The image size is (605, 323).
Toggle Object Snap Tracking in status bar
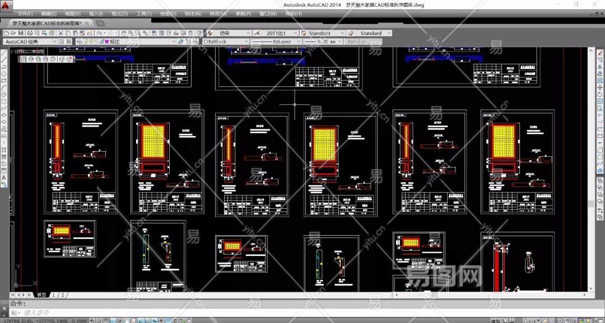tap(141, 320)
